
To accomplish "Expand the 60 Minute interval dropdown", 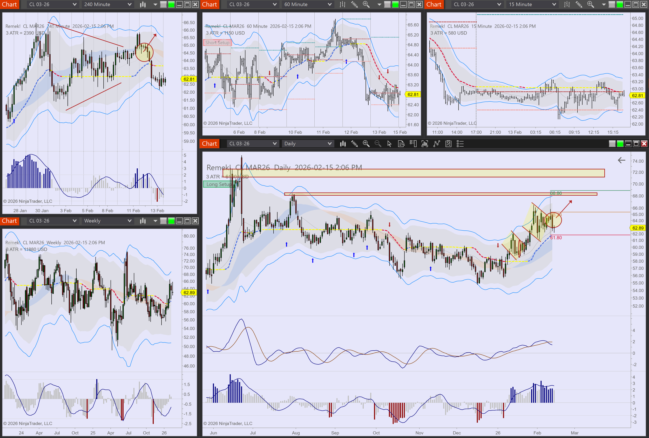I will (307, 4).
